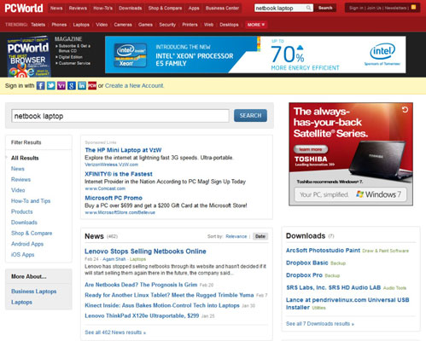The image size is (426, 341).
Task: Filter results by iOS Apps
Action: [x=22, y=255]
